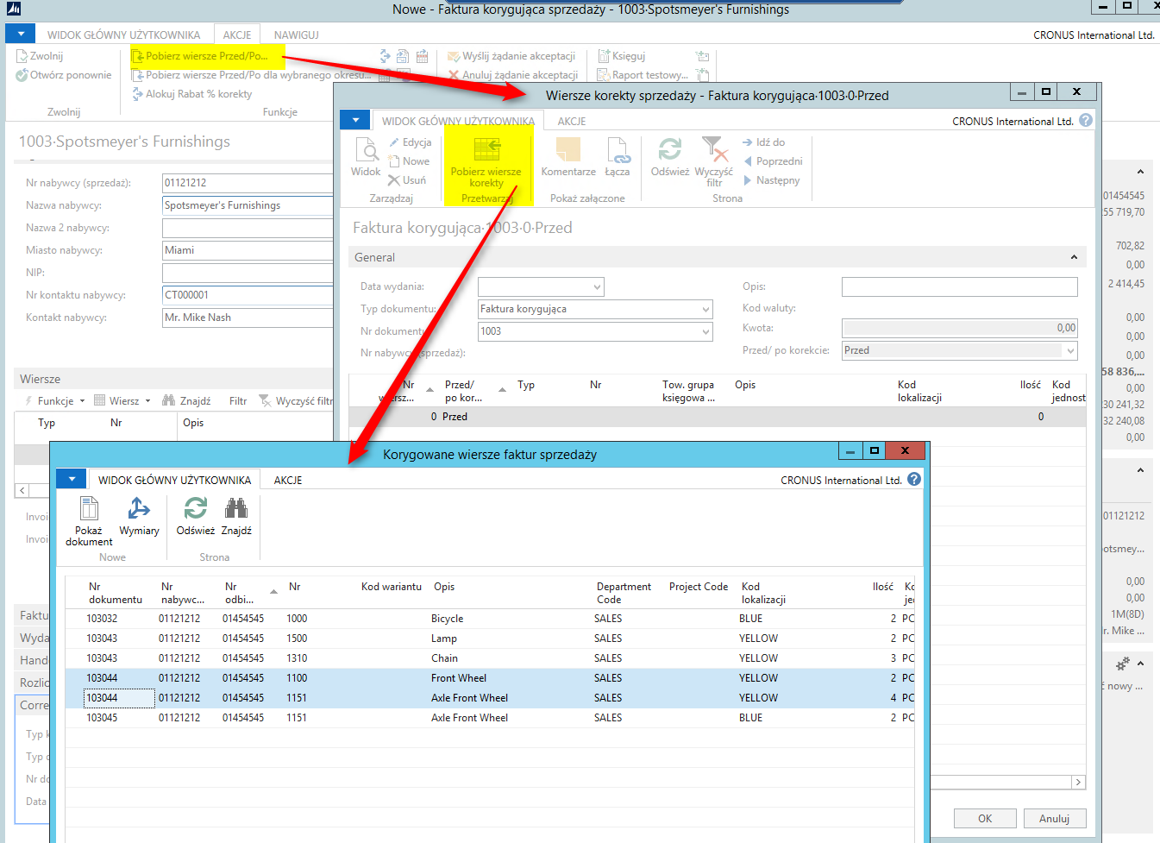This screenshot has width=1160, height=843.
Task: Select NAWIGUJ tab in main window
Action: [297, 35]
